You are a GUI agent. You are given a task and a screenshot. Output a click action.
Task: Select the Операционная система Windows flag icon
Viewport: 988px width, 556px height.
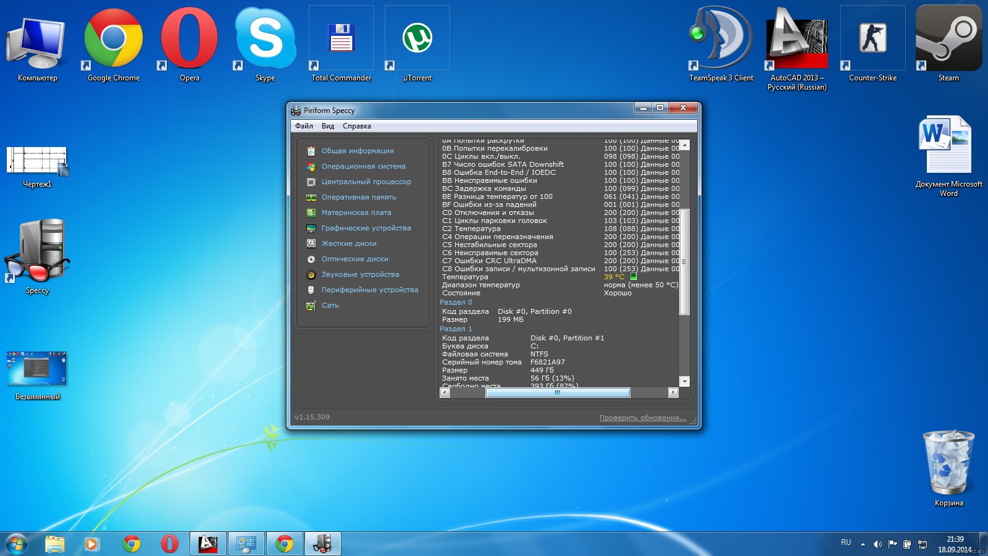(x=311, y=166)
